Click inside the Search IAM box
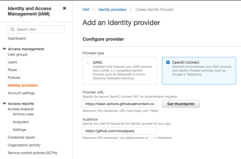This screenshot has height=159, width=241. tap(36, 29)
